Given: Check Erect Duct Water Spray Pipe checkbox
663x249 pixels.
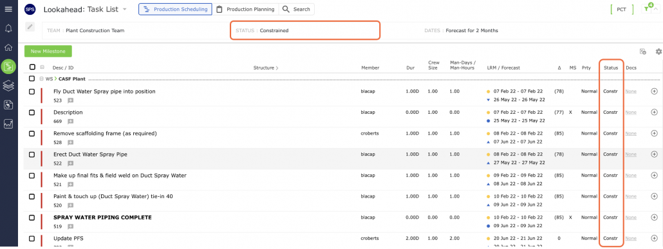Looking at the screenshot, I should point(32,154).
